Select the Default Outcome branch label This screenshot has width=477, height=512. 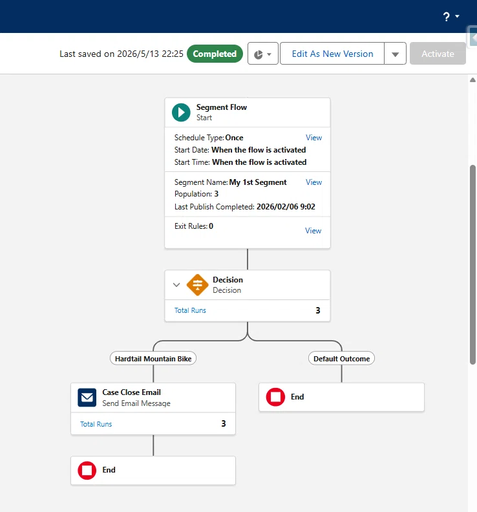(x=341, y=359)
